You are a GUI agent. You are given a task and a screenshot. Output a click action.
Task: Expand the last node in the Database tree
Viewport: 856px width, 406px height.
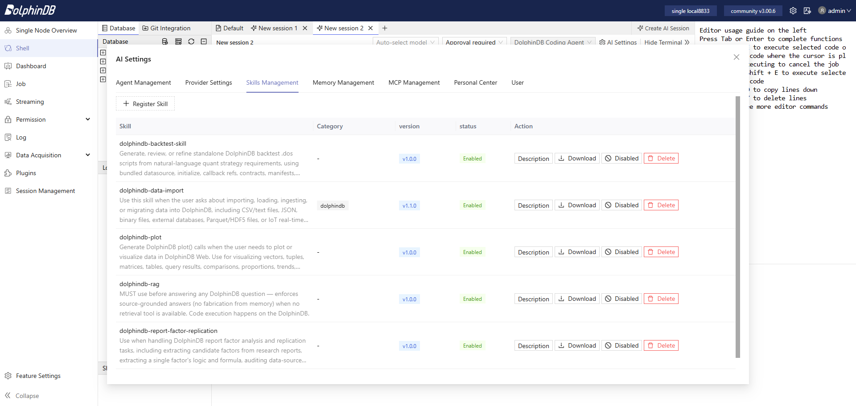(103, 79)
